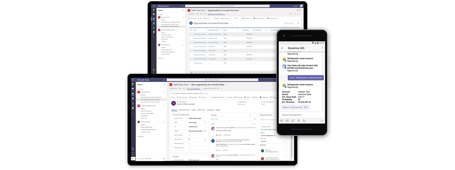Open more options for Incident Management Team in bottom window

tap(164, 105)
